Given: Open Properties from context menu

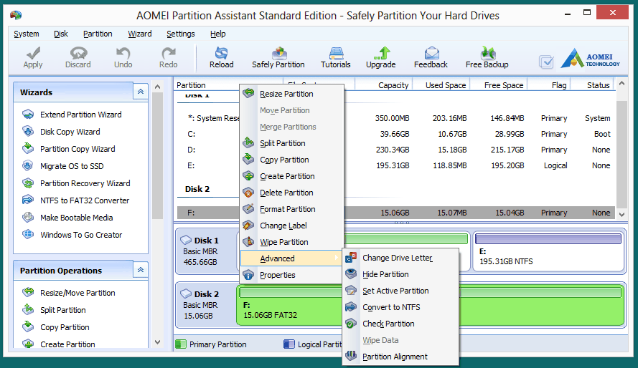Looking at the screenshot, I should (292, 275).
